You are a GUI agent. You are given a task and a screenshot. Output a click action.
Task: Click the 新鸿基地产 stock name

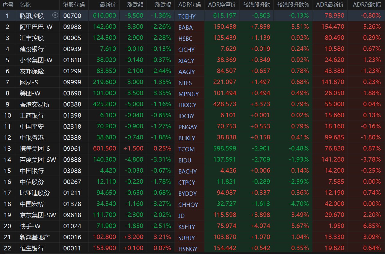pyautogui.click(x=35, y=237)
